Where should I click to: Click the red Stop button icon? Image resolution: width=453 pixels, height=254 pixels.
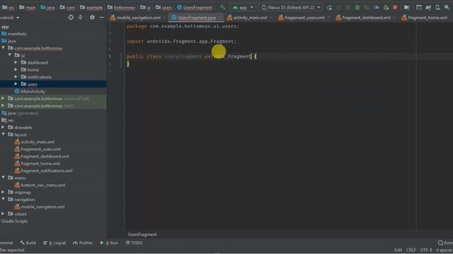[395, 8]
